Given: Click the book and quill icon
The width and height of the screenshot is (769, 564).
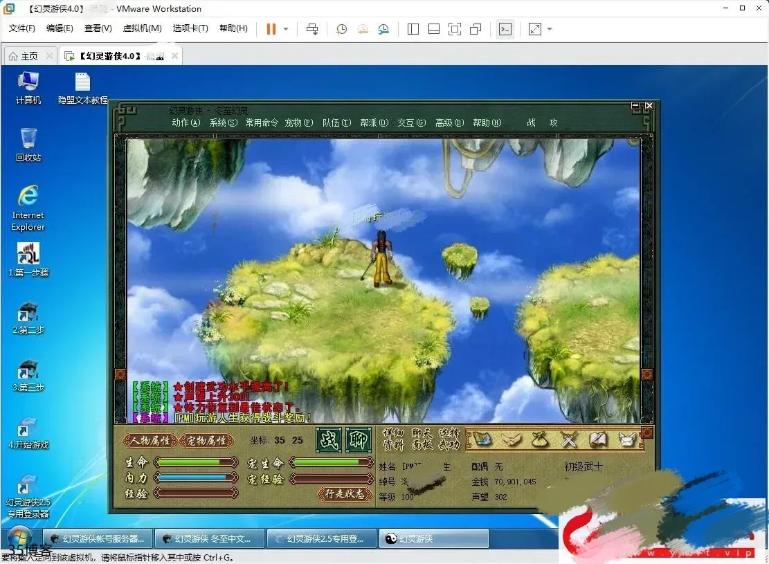Looking at the screenshot, I should pos(597,439).
